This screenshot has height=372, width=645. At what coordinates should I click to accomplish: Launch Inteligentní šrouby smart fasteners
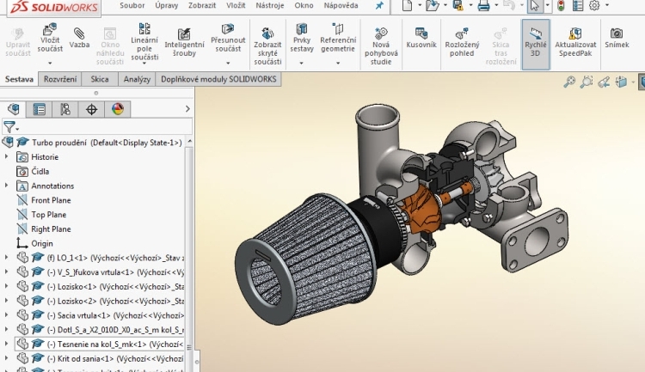(x=184, y=43)
